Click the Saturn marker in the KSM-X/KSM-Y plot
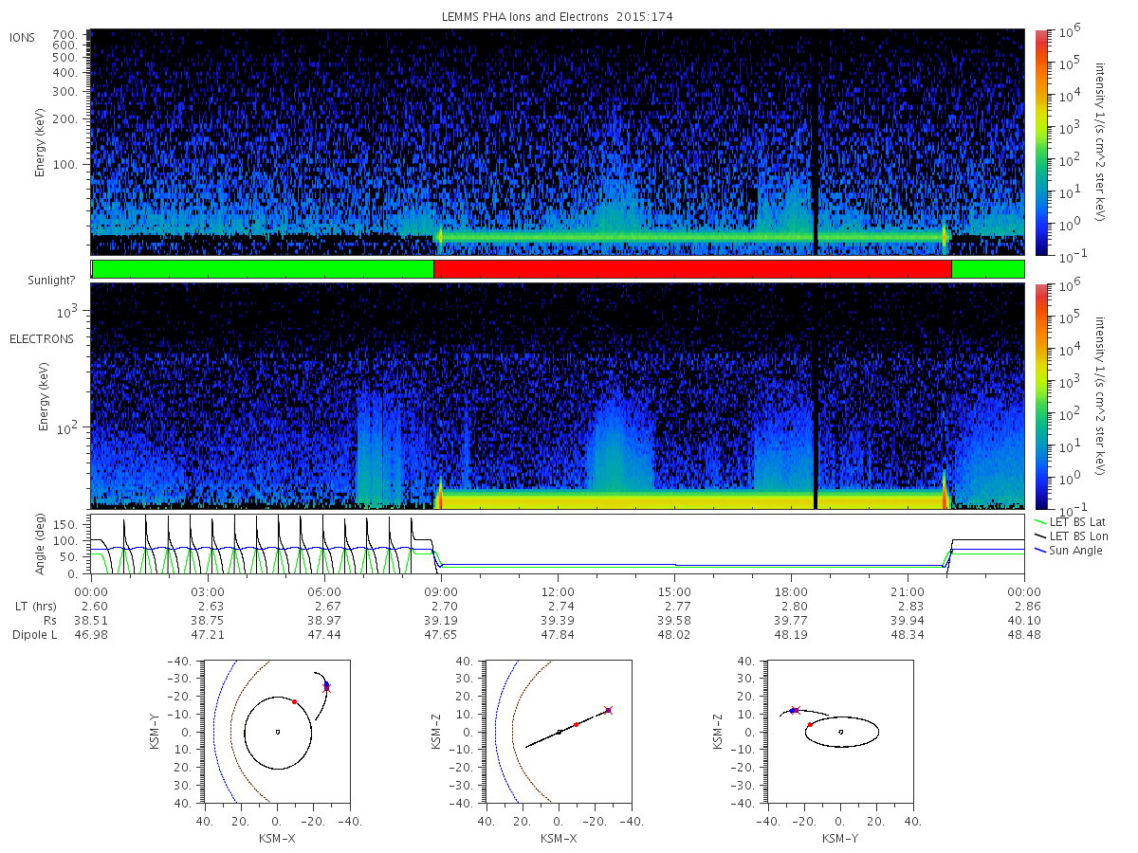This screenshot has height=853, width=1138. 277,732
